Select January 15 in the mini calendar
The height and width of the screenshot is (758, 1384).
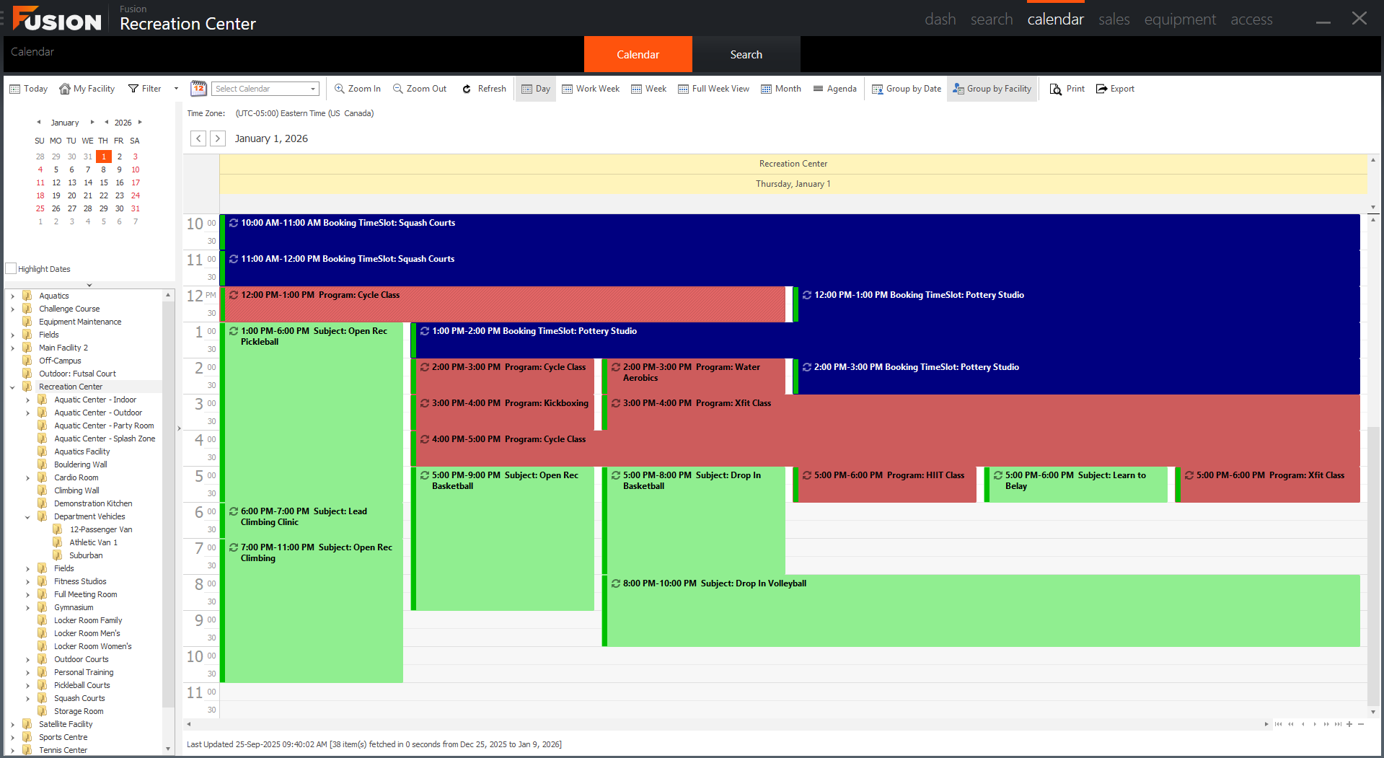tap(104, 182)
